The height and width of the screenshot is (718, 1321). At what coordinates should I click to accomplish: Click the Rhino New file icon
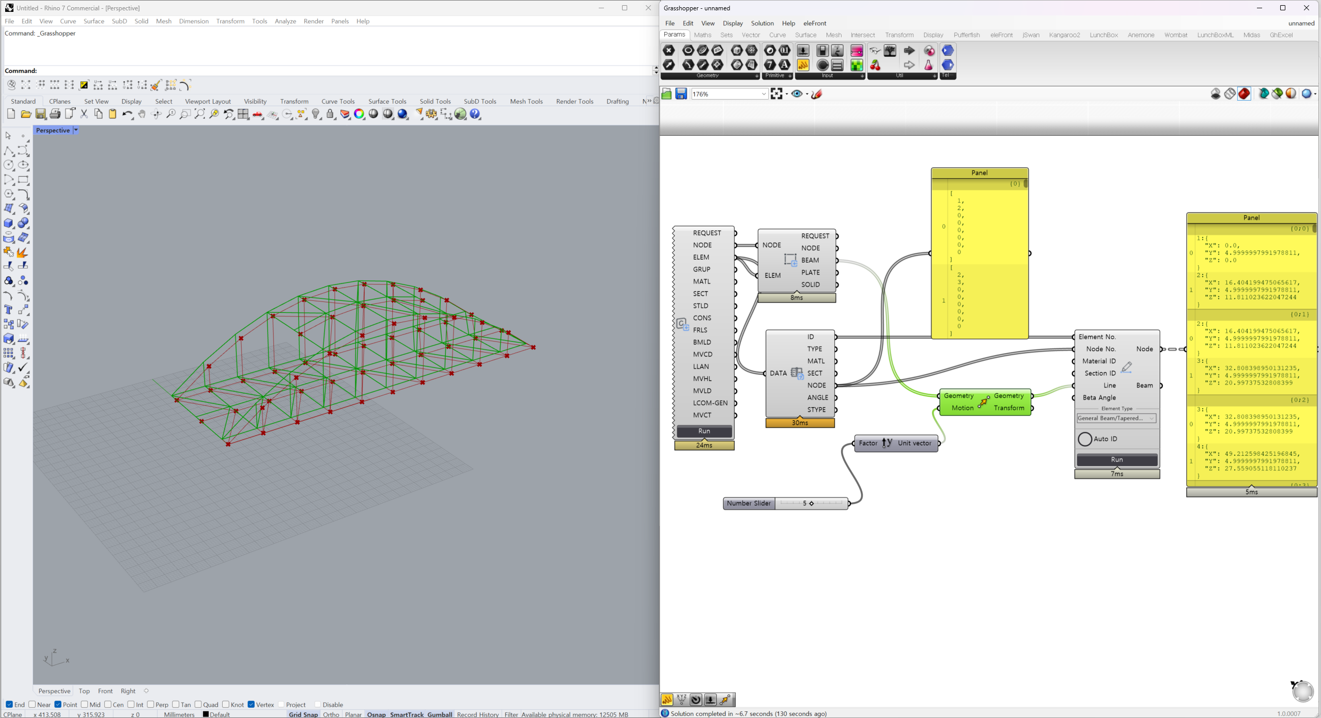(x=11, y=114)
